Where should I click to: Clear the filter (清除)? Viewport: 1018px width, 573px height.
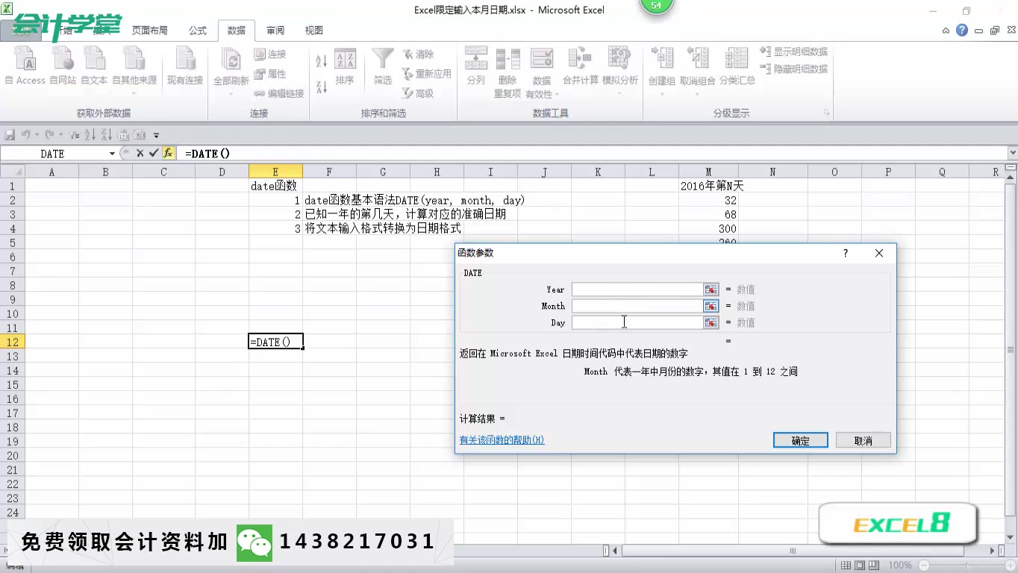click(x=418, y=54)
